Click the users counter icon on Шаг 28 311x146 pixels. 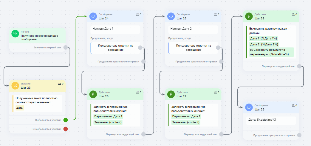pos(293,14)
